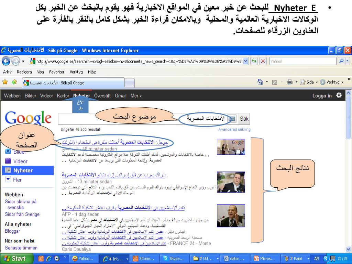Click Kartor in Google top bar
Image resolution: width=352 pixels, height=264 pixels.
click(63, 96)
